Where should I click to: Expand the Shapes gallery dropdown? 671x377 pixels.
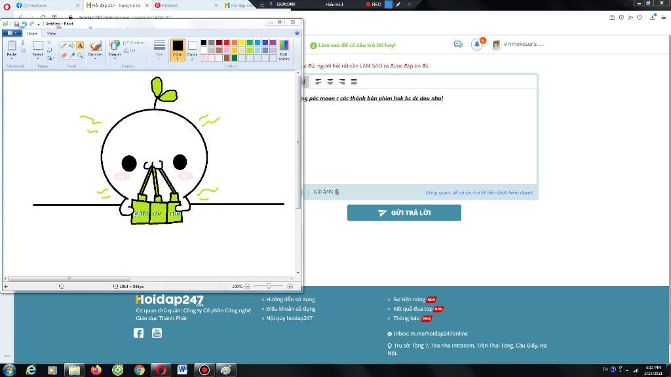[115, 58]
